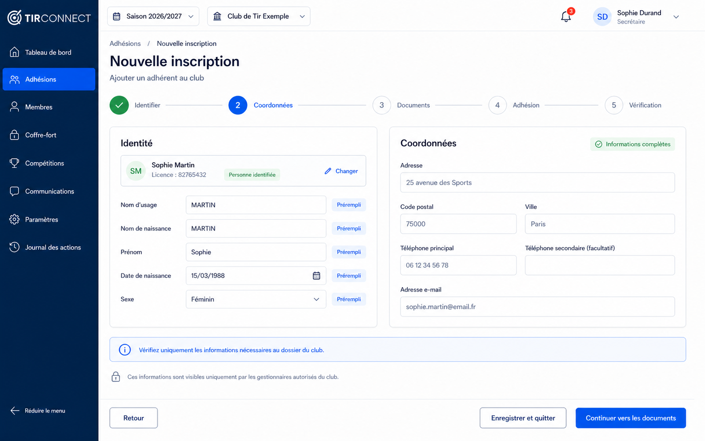The image size is (705, 441).
Task: Click the Compétitions trophy icon
Action: [15, 163]
